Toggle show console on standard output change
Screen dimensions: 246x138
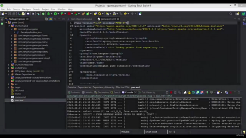pyautogui.click(x=198, y=92)
